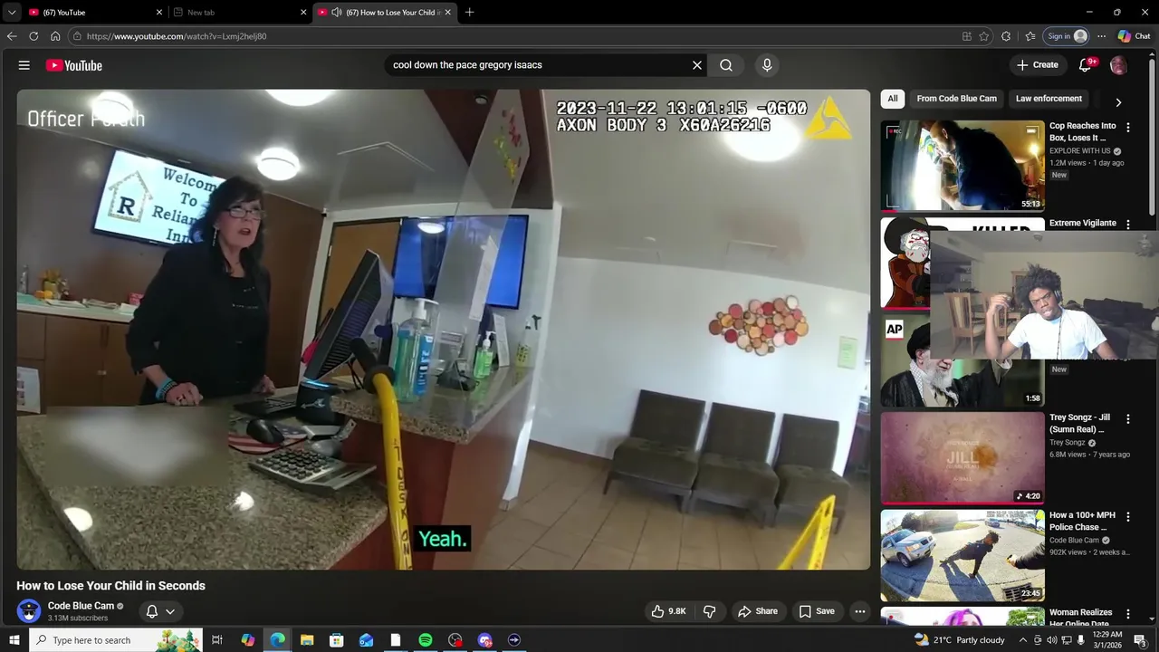This screenshot has height=652, width=1159.
Task: Open the apps icon in the address bar
Action: point(967,36)
